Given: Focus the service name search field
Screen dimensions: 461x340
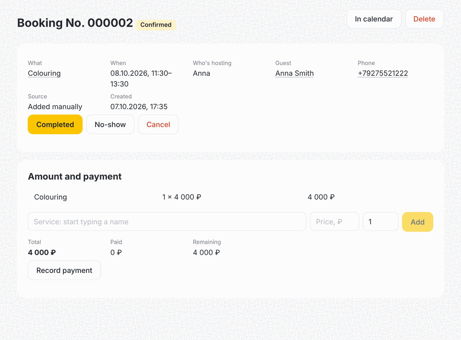Looking at the screenshot, I should (167, 222).
